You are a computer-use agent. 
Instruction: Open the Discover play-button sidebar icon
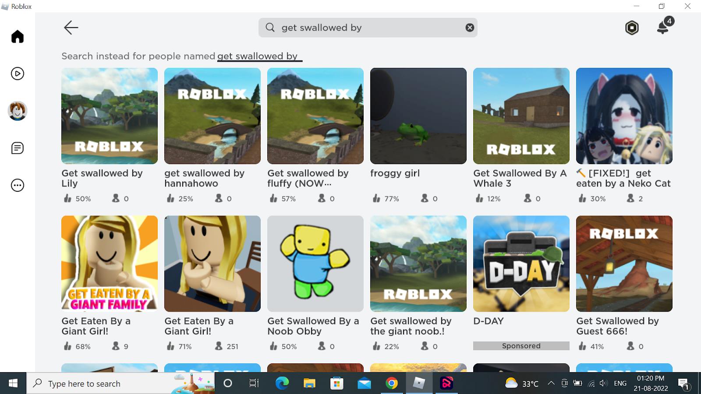(18, 74)
